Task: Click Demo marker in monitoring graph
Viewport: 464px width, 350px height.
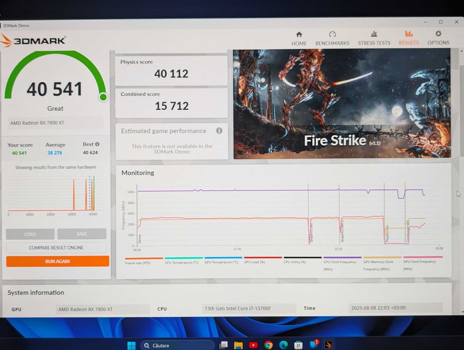Action: point(140,238)
